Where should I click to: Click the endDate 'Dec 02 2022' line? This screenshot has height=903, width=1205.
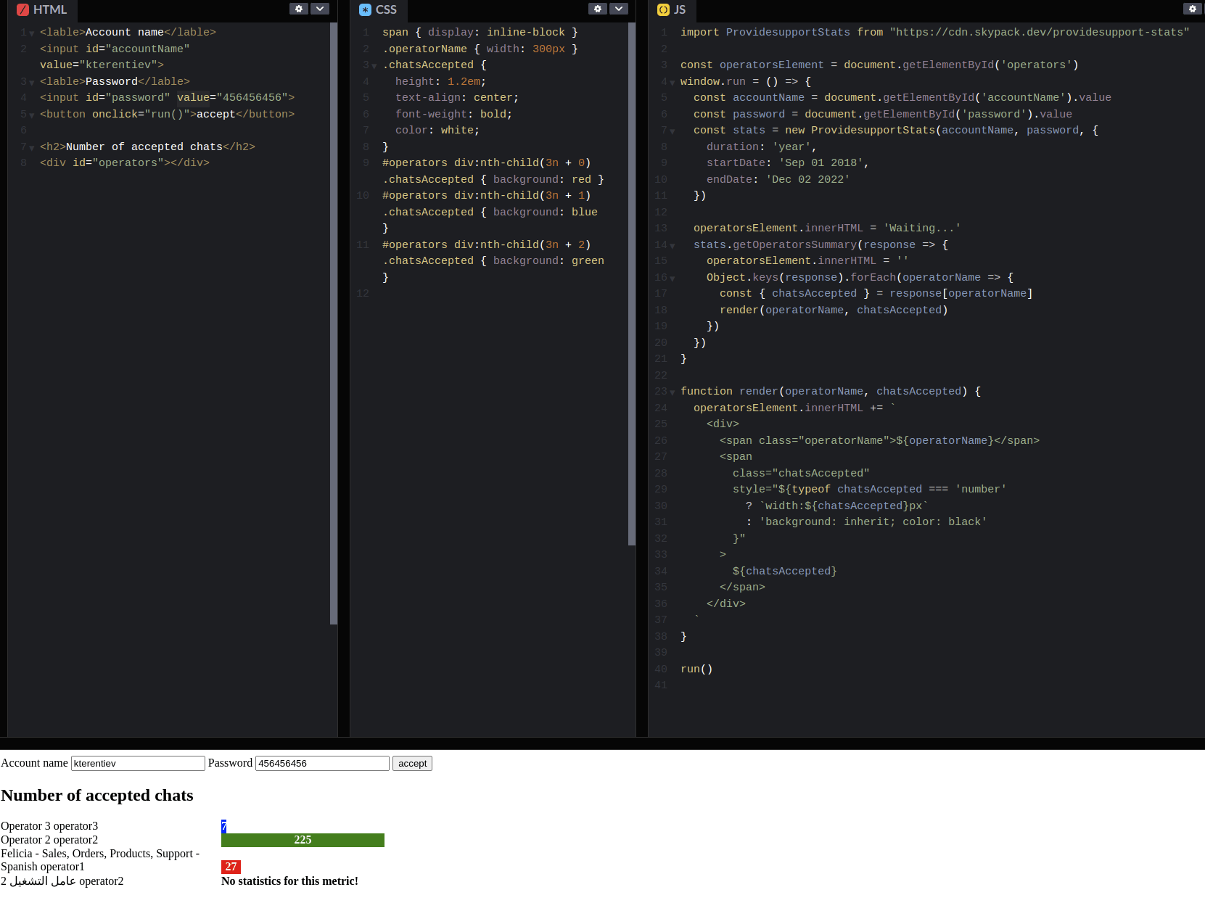pyautogui.click(x=778, y=179)
